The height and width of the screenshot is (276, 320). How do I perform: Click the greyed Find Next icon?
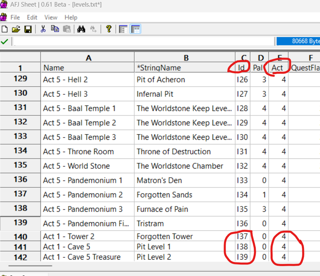coord(93,29)
